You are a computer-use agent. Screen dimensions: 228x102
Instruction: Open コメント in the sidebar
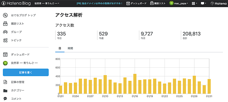point(16,99)
